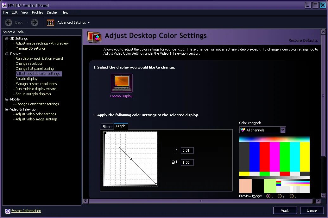Click Restore Defaults link

pos(303,40)
